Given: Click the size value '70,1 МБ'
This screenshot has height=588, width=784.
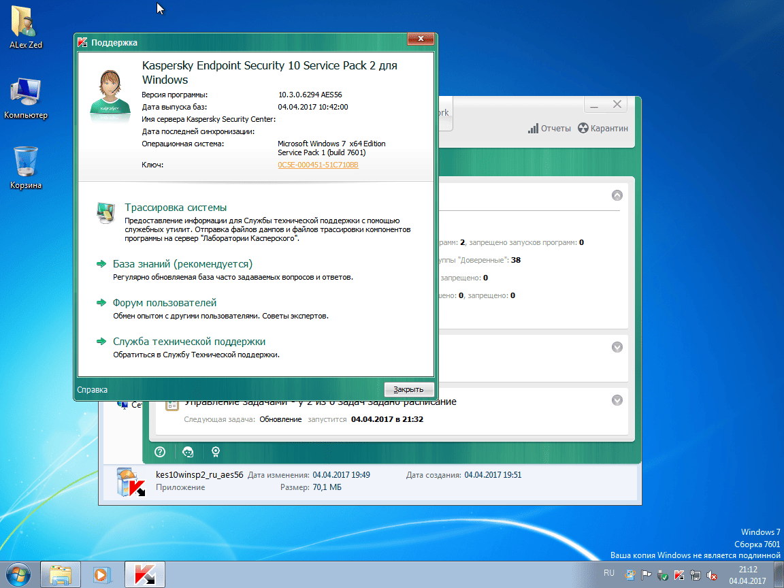Looking at the screenshot, I should pos(327,487).
